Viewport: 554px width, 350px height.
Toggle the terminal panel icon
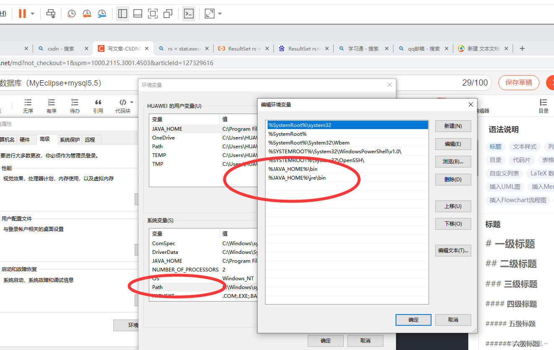[189, 13]
